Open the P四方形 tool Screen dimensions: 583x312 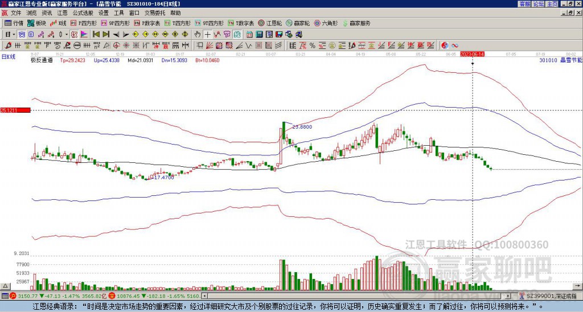[84, 23]
